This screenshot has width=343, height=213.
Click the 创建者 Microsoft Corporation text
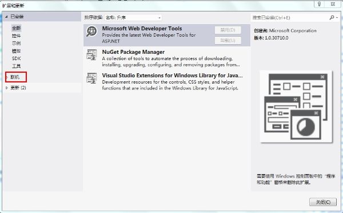pyautogui.click(x=285, y=31)
